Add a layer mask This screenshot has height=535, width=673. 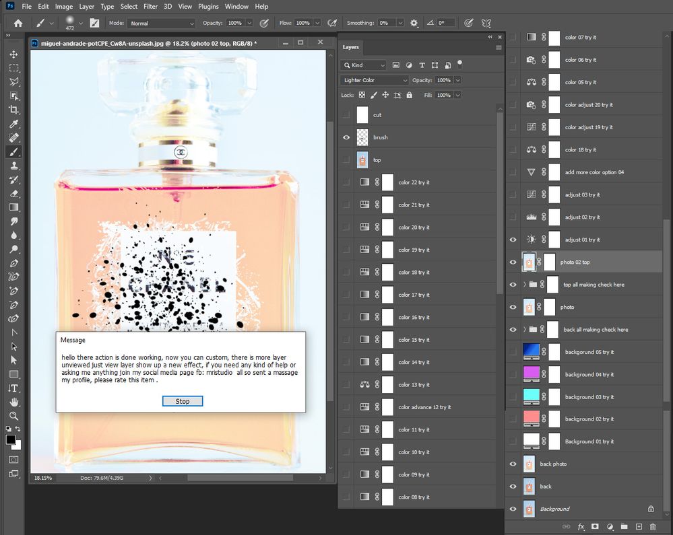595,527
